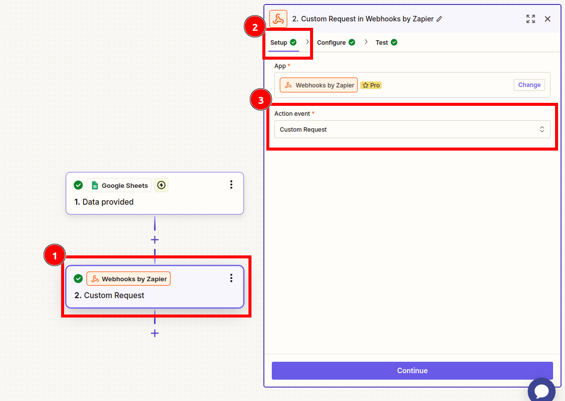Viewport: 565px width, 401px height.
Task: Click the pencil icon to rename the step
Action: coord(440,18)
